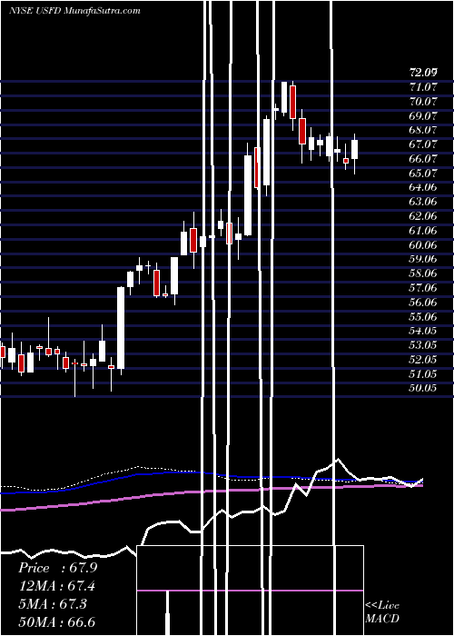Click the 72.07 price axis label
Screen dimensions: 454x636
pyautogui.click(x=423, y=73)
